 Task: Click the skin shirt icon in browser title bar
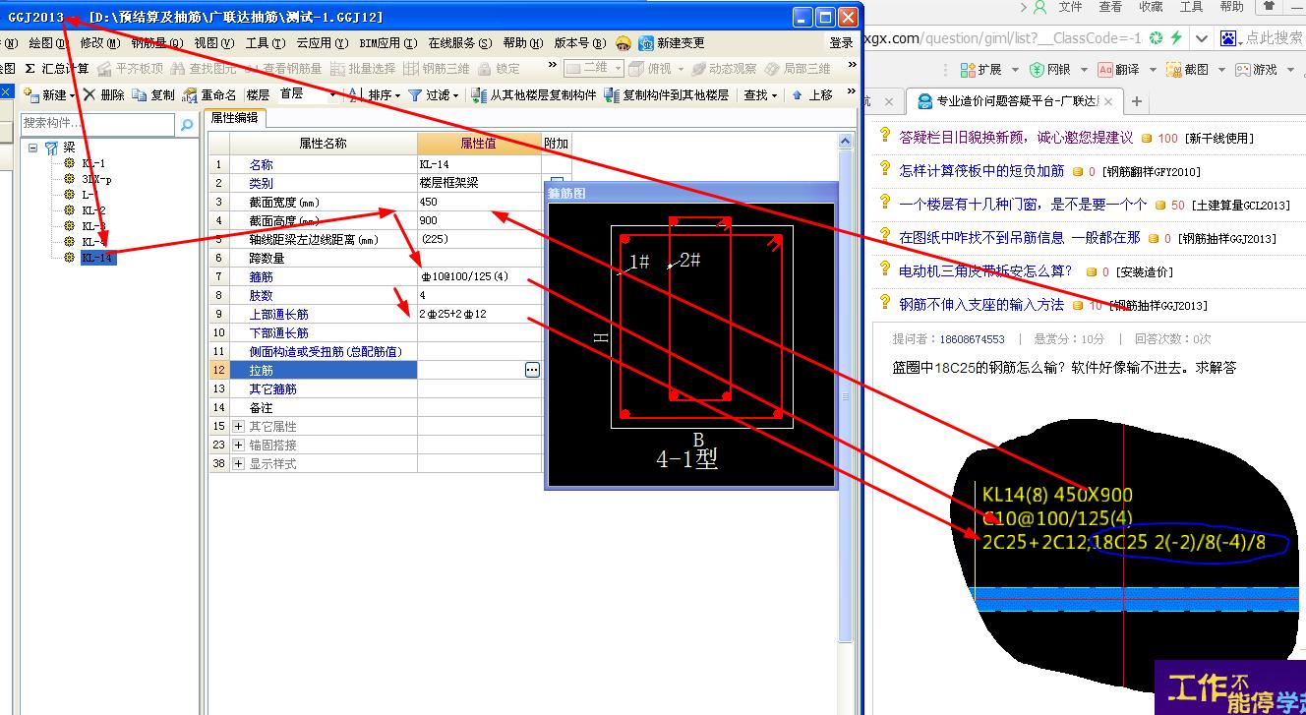point(1271,7)
